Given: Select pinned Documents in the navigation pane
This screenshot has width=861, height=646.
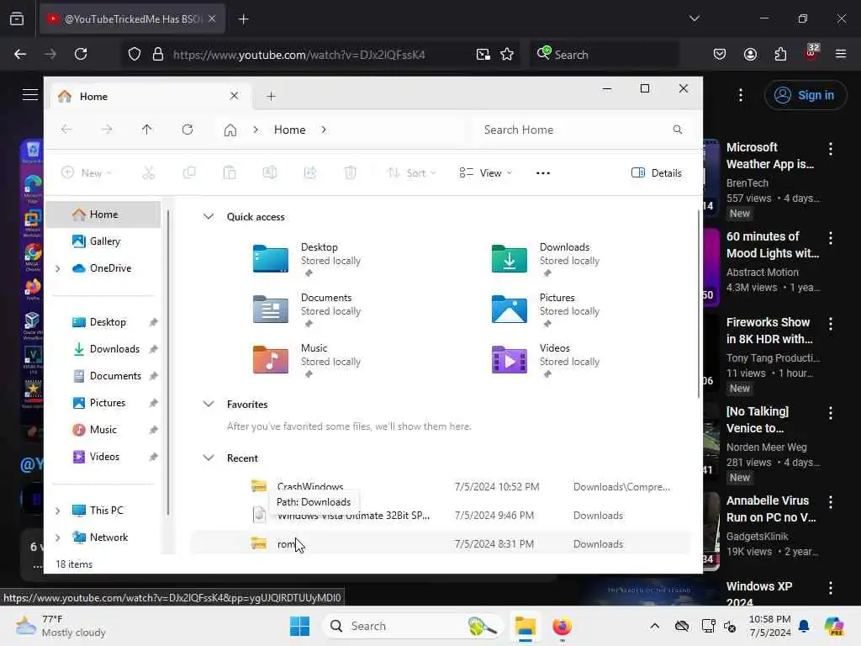Looking at the screenshot, I should (x=104, y=376).
